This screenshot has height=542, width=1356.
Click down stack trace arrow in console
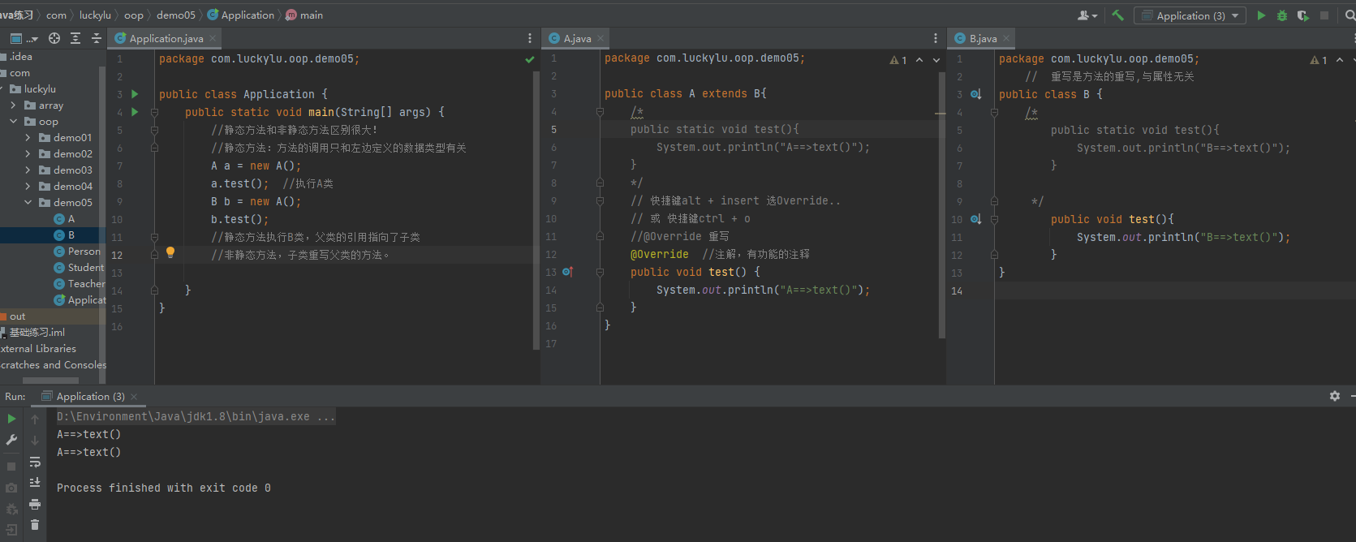tap(35, 440)
